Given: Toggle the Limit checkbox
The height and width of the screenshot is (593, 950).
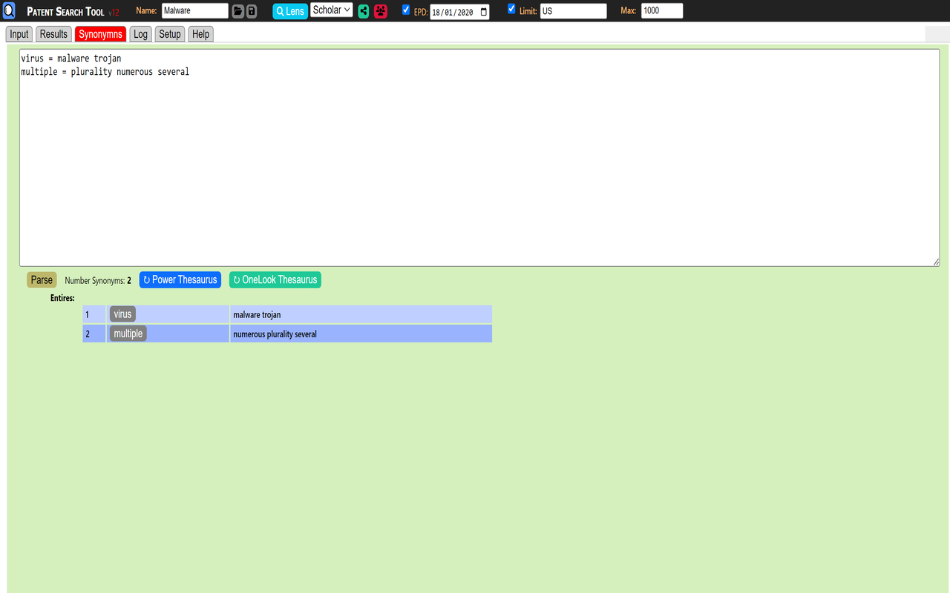Looking at the screenshot, I should [x=511, y=9].
